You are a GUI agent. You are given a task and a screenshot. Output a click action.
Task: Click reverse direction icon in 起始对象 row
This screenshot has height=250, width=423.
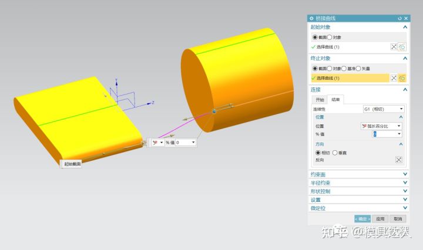(394, 47)
